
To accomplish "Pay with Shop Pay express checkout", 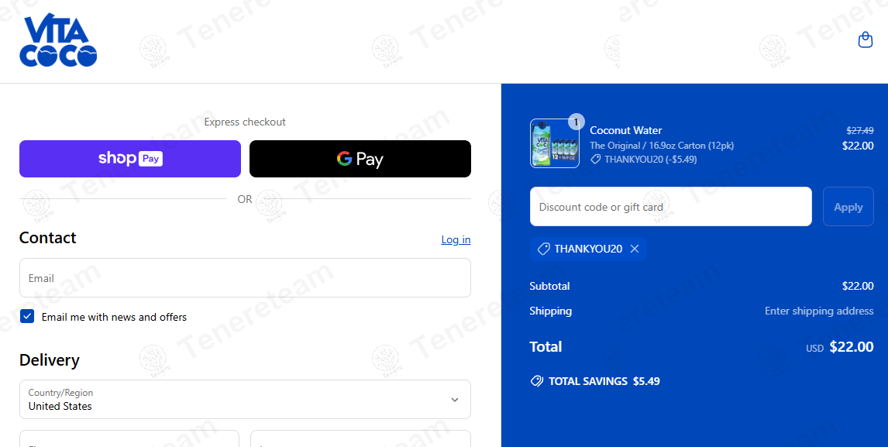I will point(130,159).
